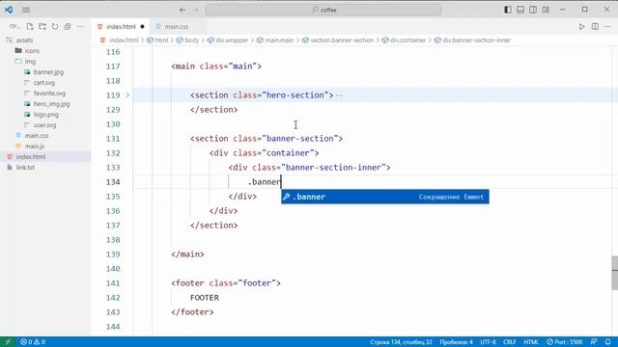This screenshot has width=618, height=347.
Task: Go forward with the navigation arrow
Action: coord(196,10)
